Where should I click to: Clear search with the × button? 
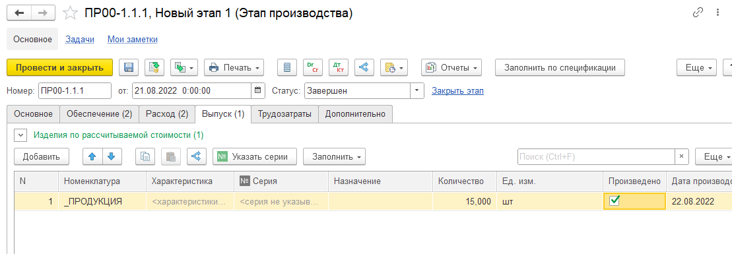pyautogui.click(x=682, y=156)
